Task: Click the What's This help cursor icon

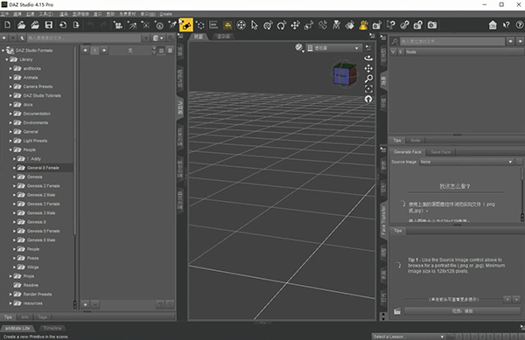Action: tap(507, 25)
